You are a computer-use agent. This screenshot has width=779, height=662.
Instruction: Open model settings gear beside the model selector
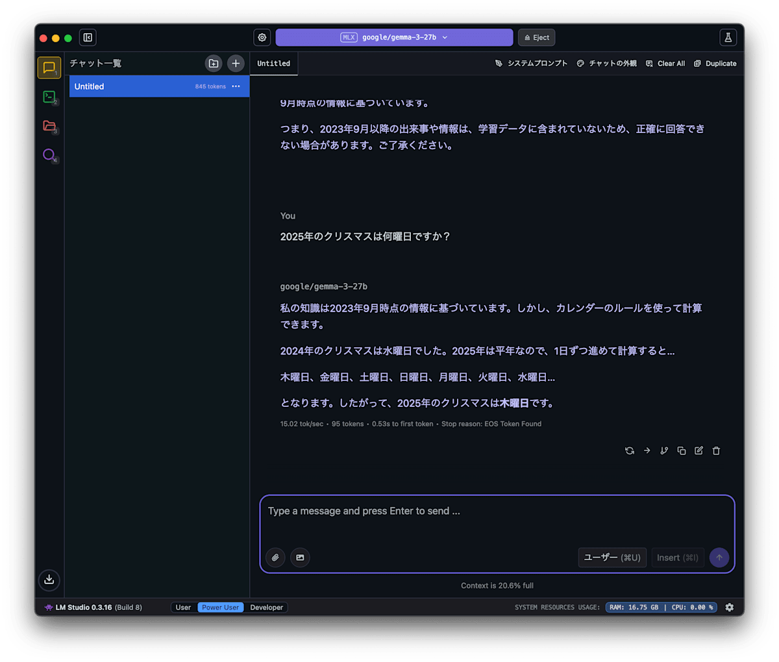click(x=262, y=38)
